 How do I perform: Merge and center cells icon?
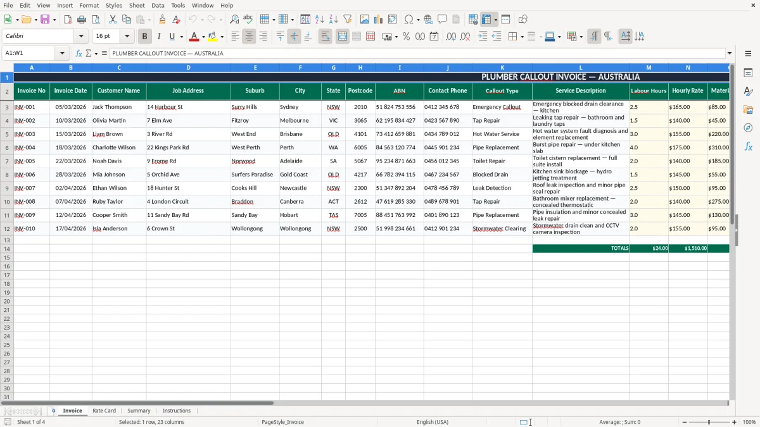pos(343,37)
